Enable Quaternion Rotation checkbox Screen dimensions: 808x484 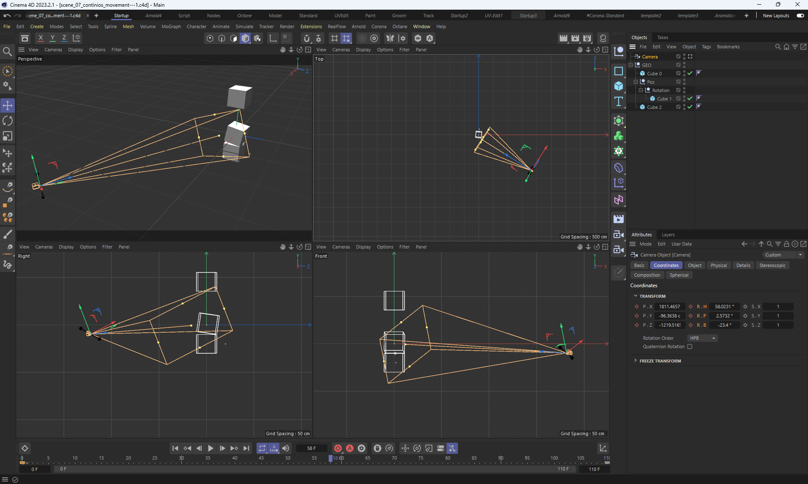click(690, 346)
